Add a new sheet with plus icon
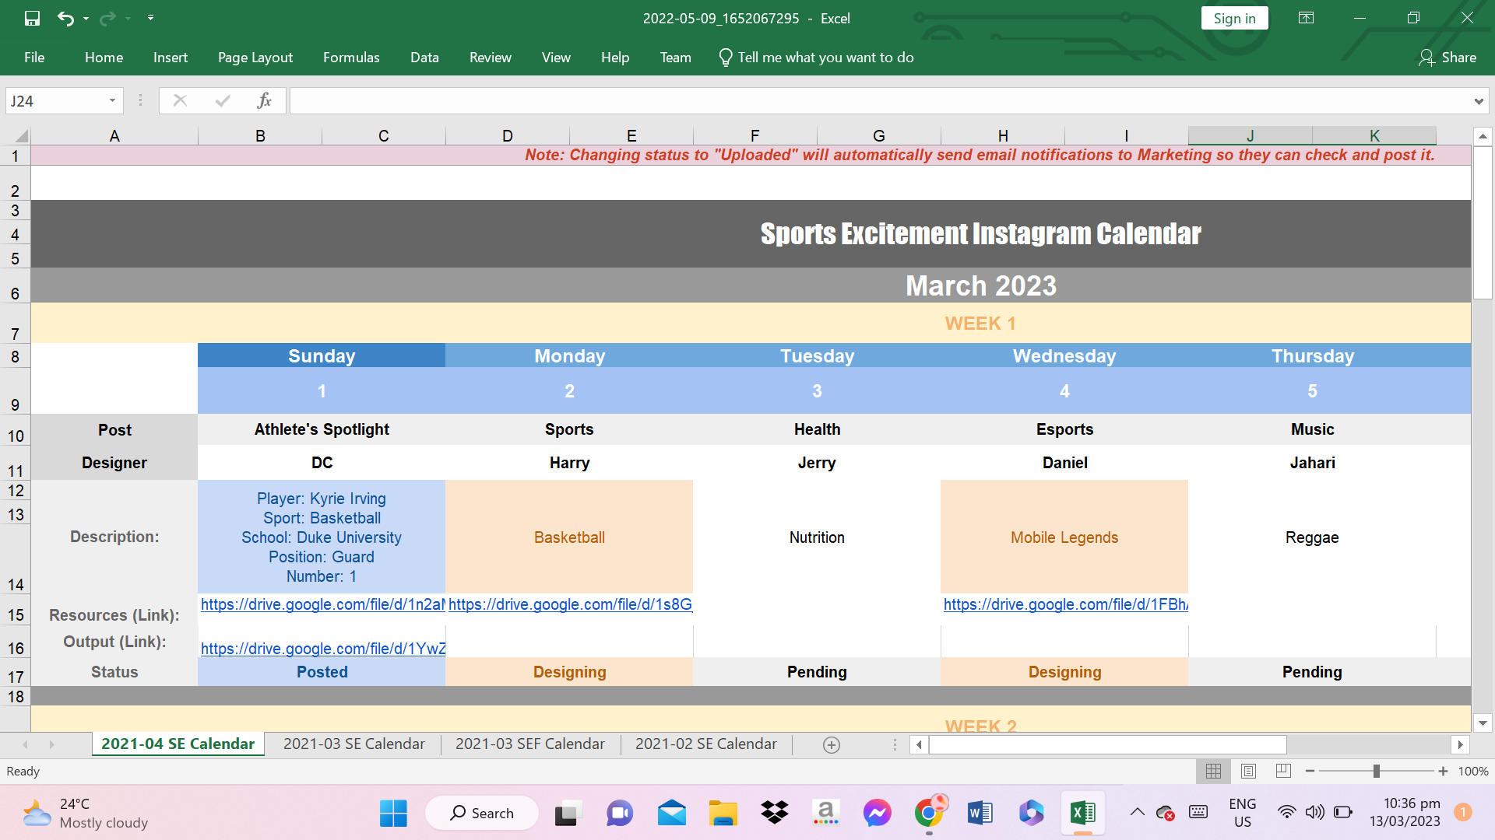 (832, 745)
